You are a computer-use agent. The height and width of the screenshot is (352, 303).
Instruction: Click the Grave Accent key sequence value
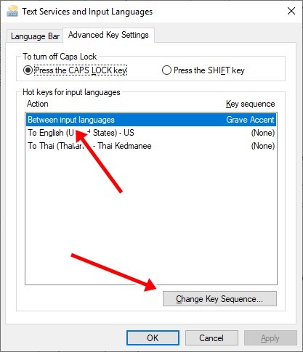pyautogui.click(x=250, y=120)
